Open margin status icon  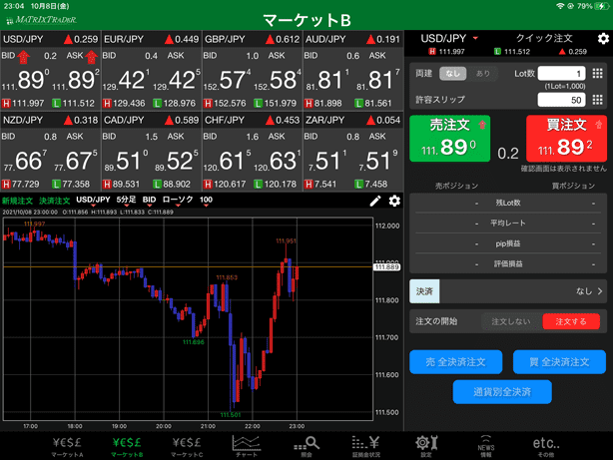point(366,447)
